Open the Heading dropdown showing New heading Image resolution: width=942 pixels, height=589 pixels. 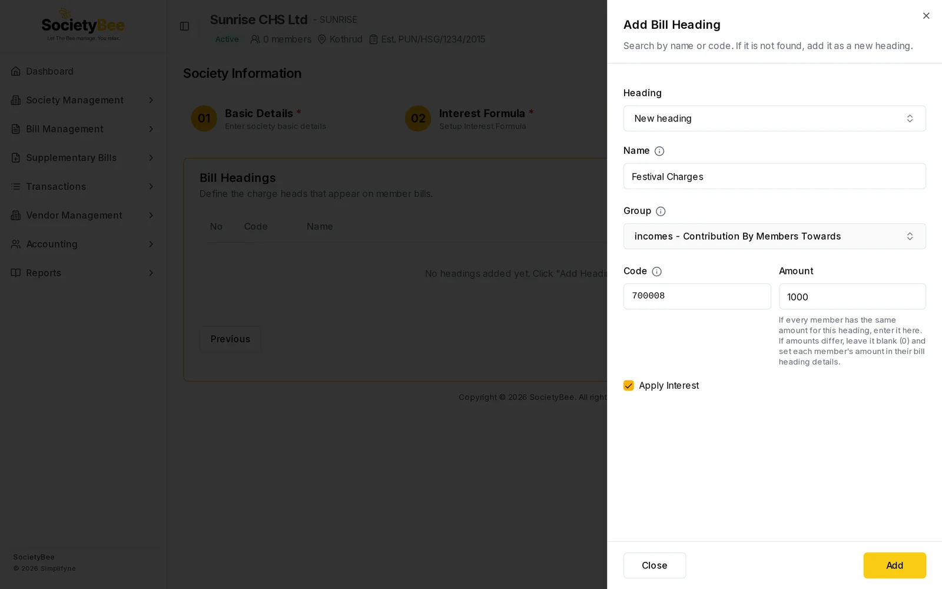click(775, 118)
